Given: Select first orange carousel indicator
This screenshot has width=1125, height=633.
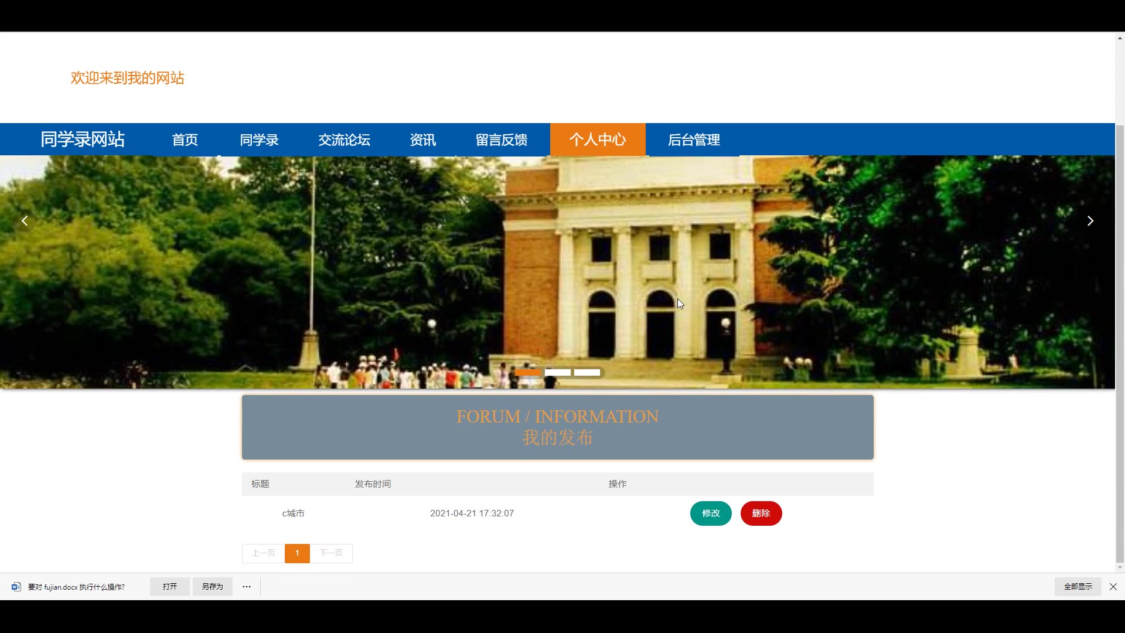Looking at the screenshot, I should click(x=528, y=373).
